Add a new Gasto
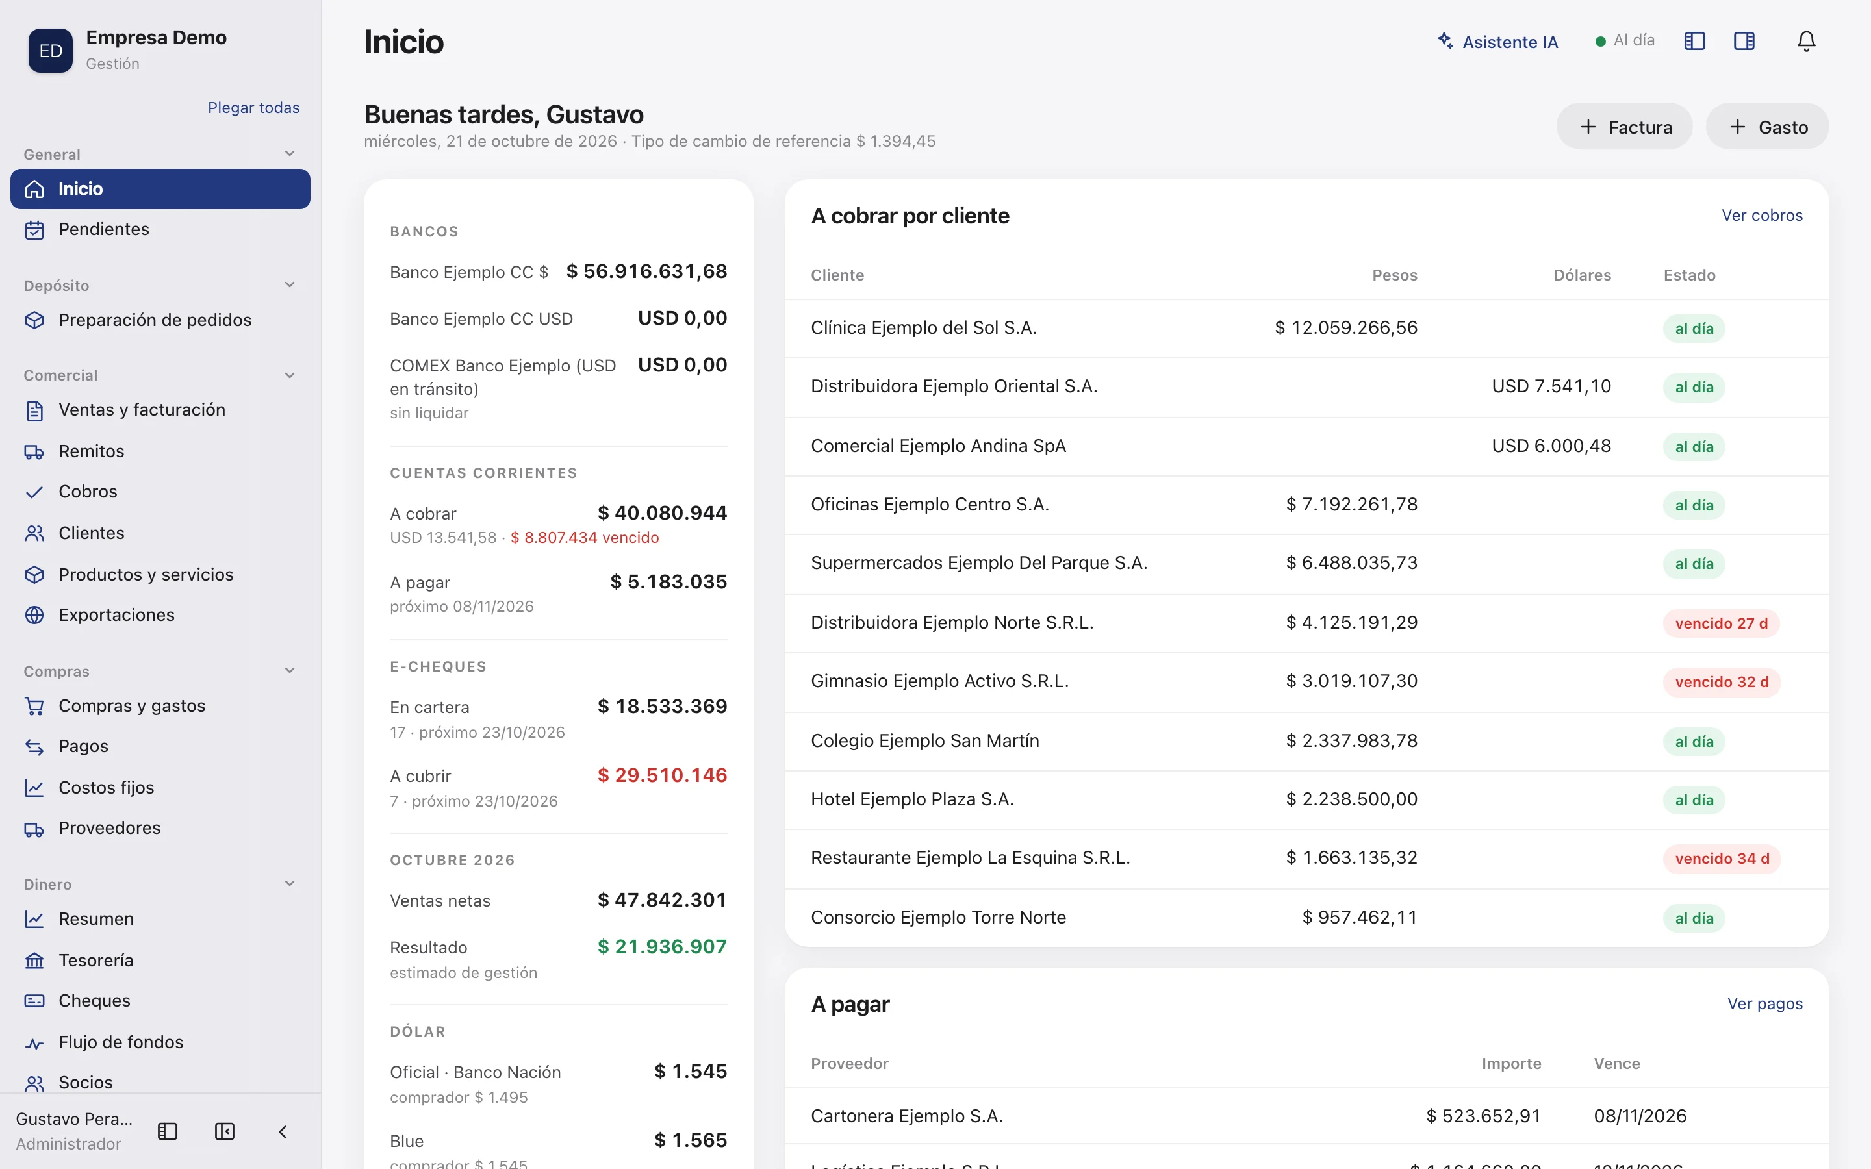 tap(1768, 127)
